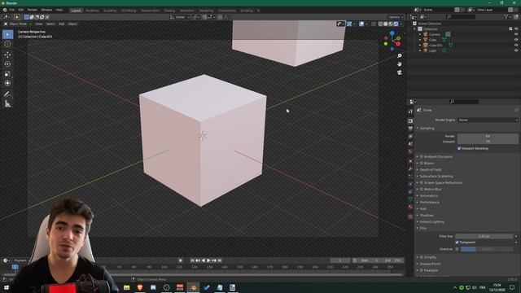Open the Render Engine dropdown
The width and height of the screenshot is (521, 293).
488,120
